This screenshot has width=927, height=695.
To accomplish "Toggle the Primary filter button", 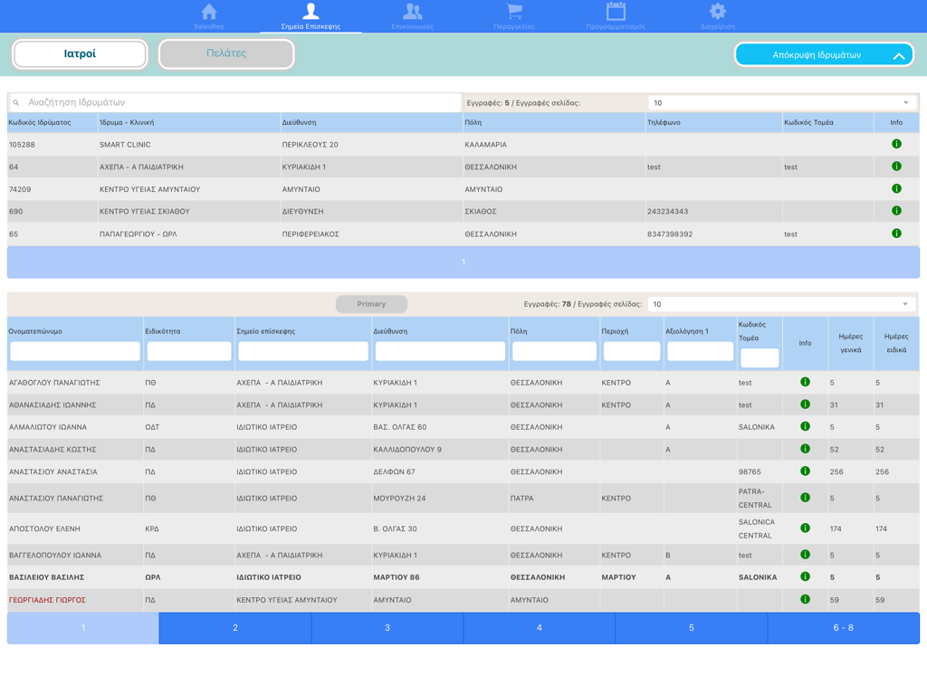I will [x=371, y=303].
